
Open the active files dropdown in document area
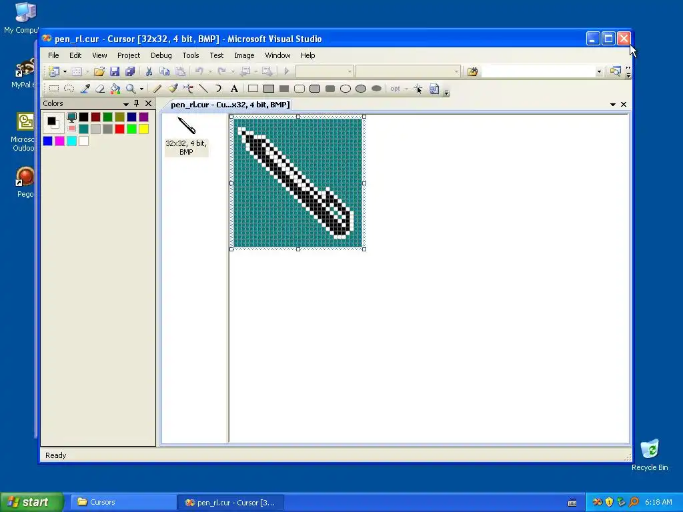point(612,105)
